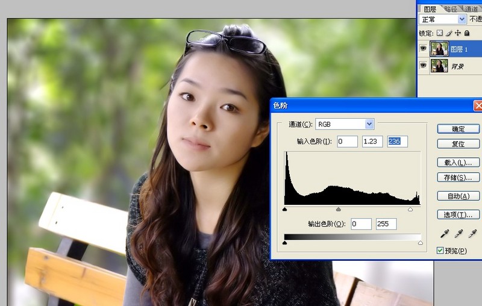Click output levels field showing 0
Image resolution: width=482 pixels, height=306 pixels.
361,224
